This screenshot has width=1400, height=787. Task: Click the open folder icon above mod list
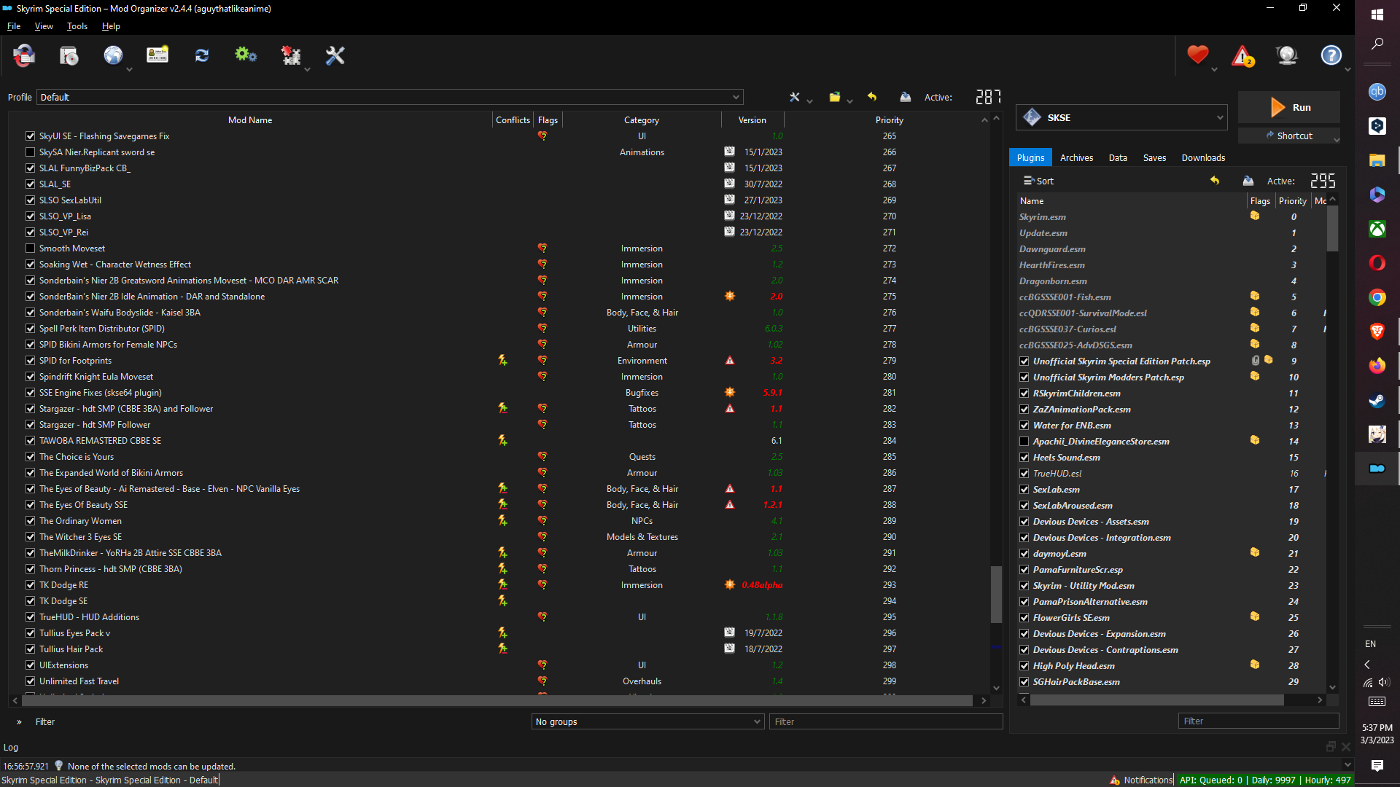click(x=835, y=97)
